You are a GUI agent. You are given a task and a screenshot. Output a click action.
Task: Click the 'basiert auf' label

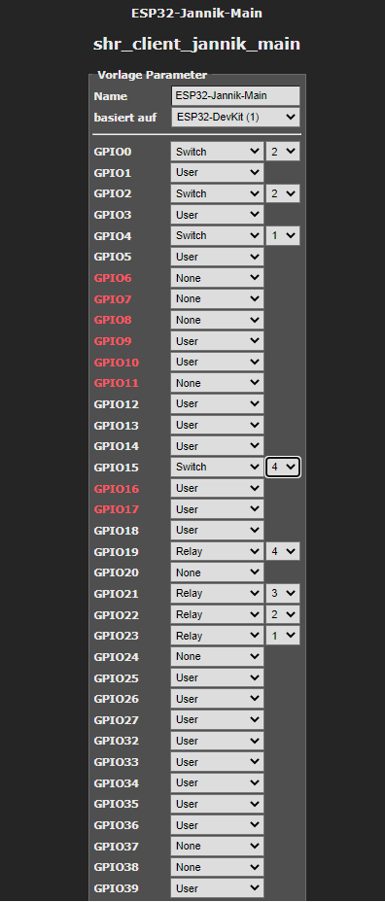tap(125, 118)
